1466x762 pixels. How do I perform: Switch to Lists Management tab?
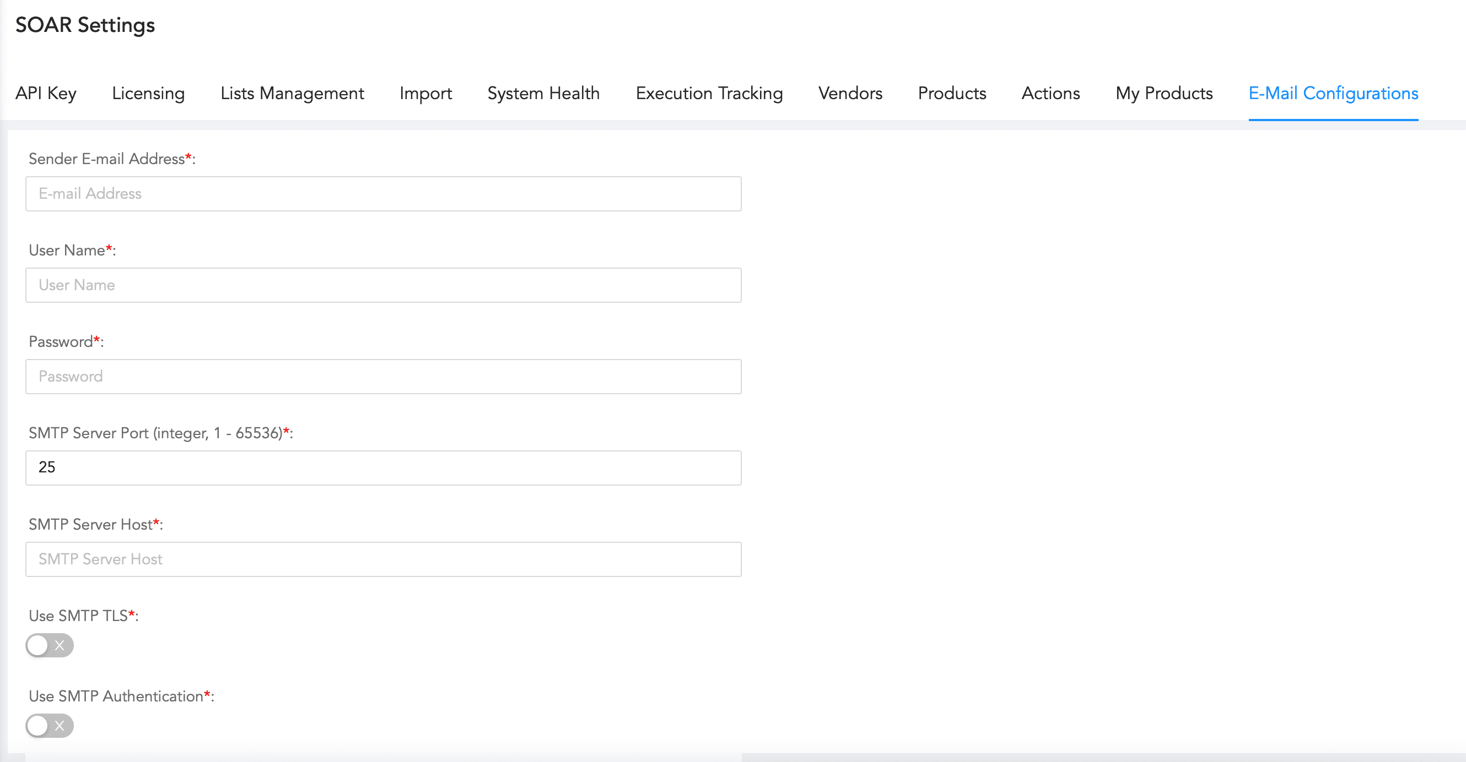[x=292, y=93]
